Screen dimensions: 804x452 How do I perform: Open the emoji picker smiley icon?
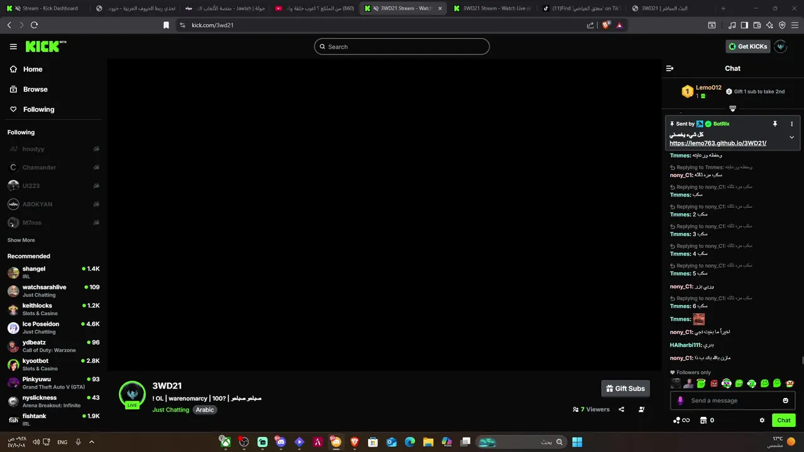[785, 401]
